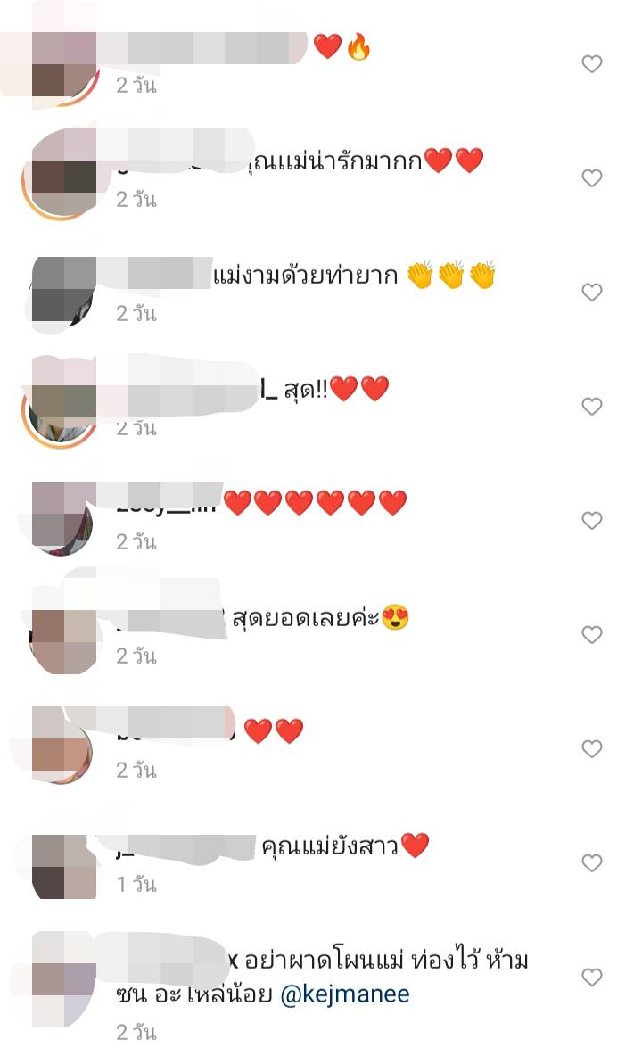Like the comment mentioning @kejmanee
The height and width of the screenshot is (1056, 642).
tap(591, 978)
